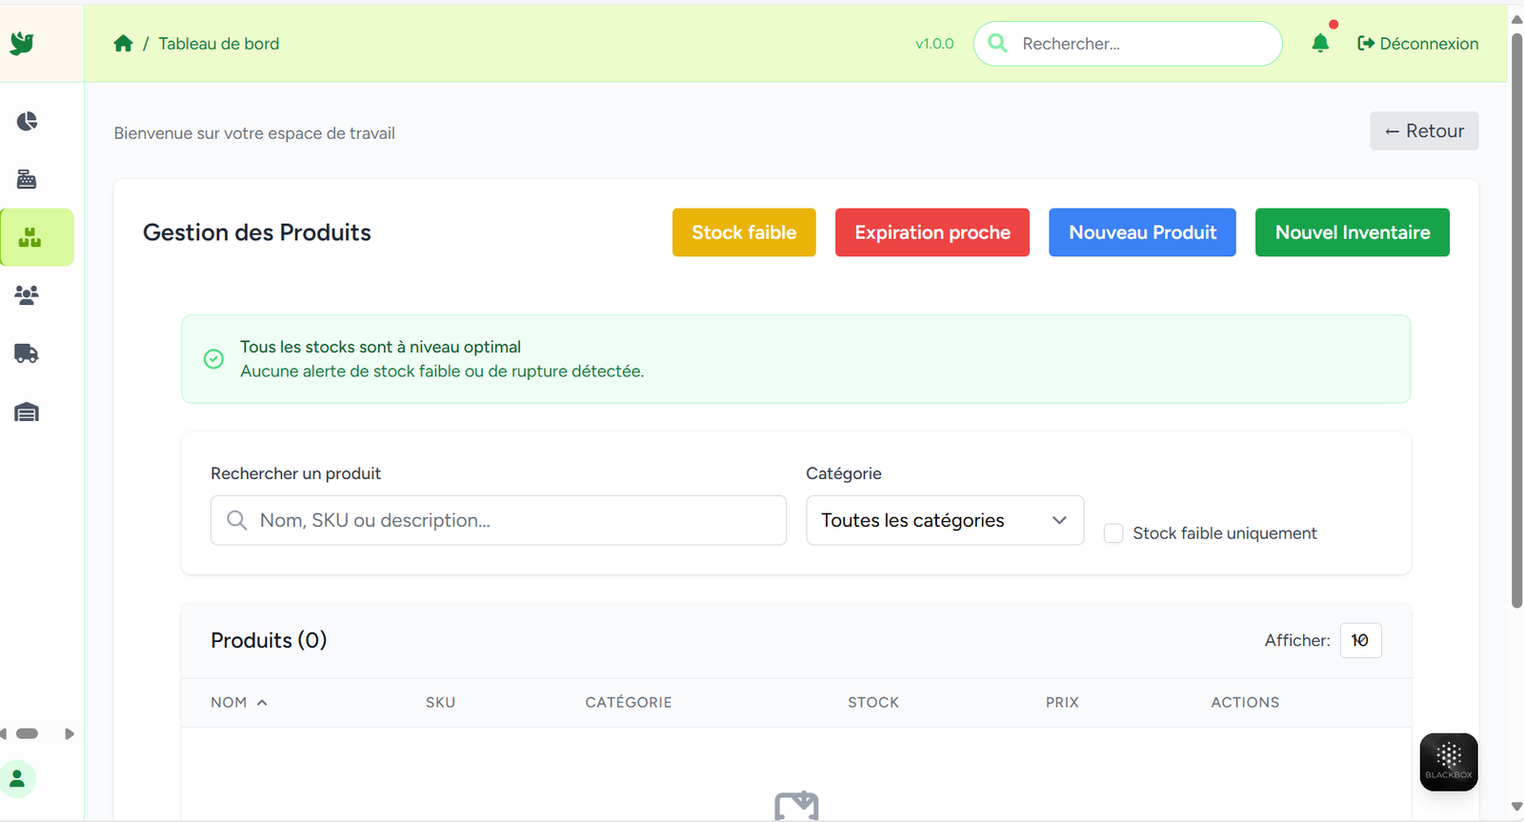This screenshot has width=1524, height=822.
Task: Click the sidebar horizontal scrollbar thumb
Action: [x=28, y=733]
